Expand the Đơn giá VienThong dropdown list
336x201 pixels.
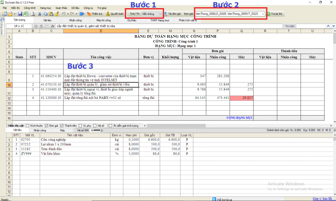(x=263, y=14)
